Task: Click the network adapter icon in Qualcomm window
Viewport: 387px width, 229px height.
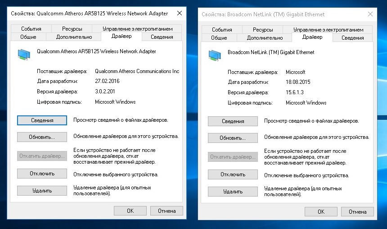Action: (24, 55)
